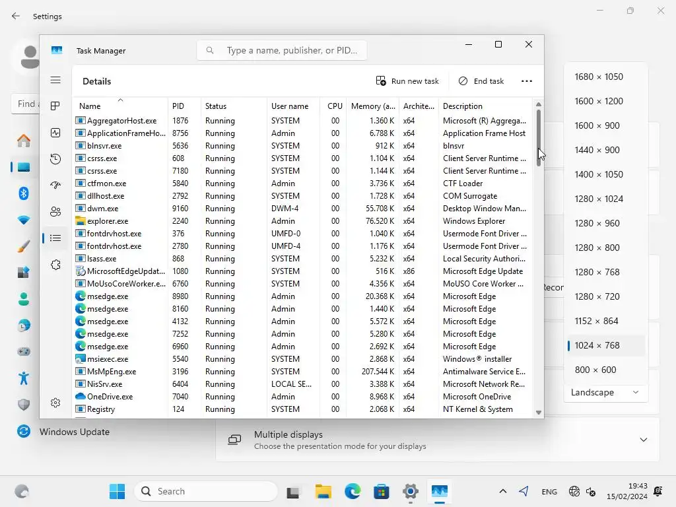Image resolution: width=676 pixels, height=507 pixels.
Task: Select OneDrive.exe process row
Action: coord(302,396)
